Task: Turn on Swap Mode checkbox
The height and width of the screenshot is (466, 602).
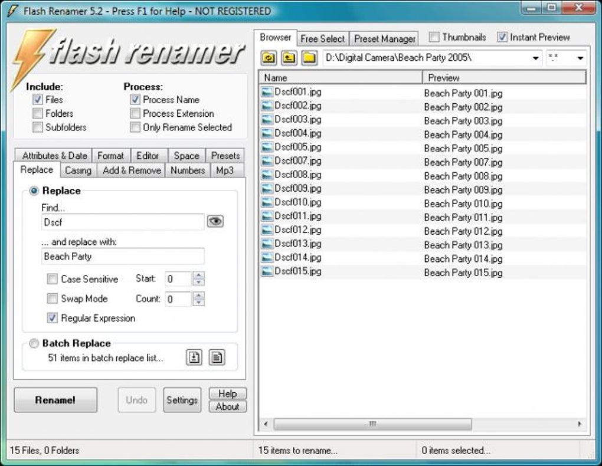Action: point(52,298)
